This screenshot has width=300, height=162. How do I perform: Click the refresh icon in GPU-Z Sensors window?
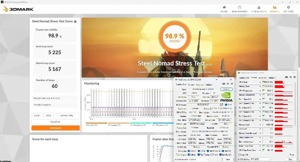click(x=291, y=77)
